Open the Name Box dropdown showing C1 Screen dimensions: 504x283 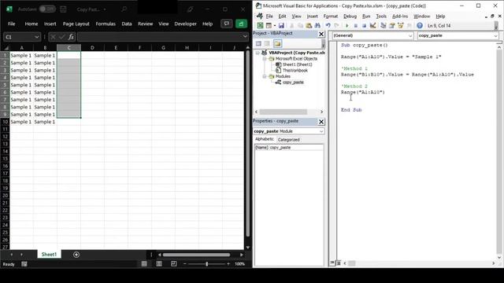click(x=37, y=37)
